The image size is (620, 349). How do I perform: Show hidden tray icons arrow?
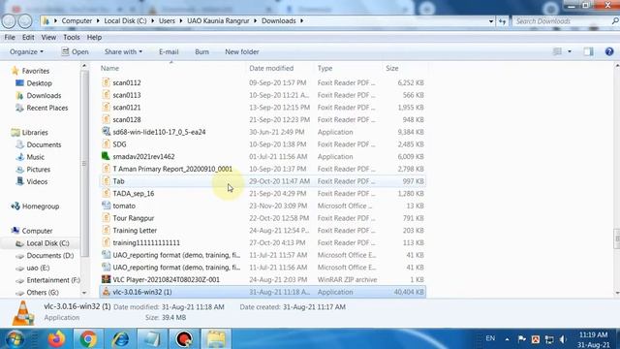point(507,339)
